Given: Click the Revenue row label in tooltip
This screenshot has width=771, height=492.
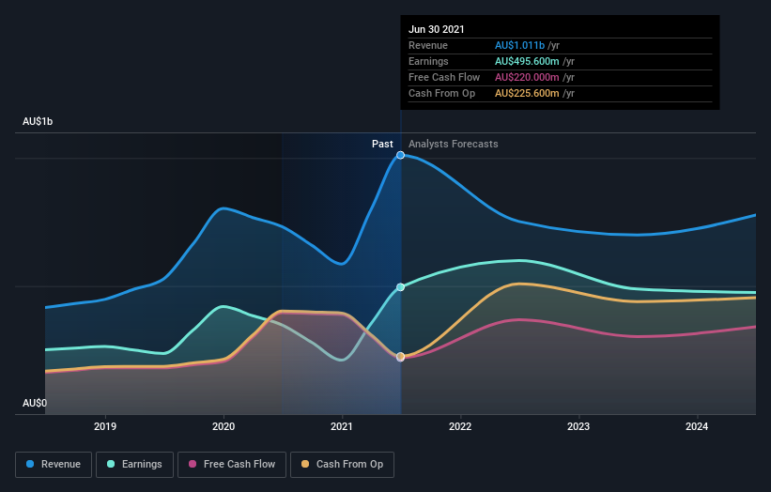Looking at the screenshot, I should [x=428, y=45].
